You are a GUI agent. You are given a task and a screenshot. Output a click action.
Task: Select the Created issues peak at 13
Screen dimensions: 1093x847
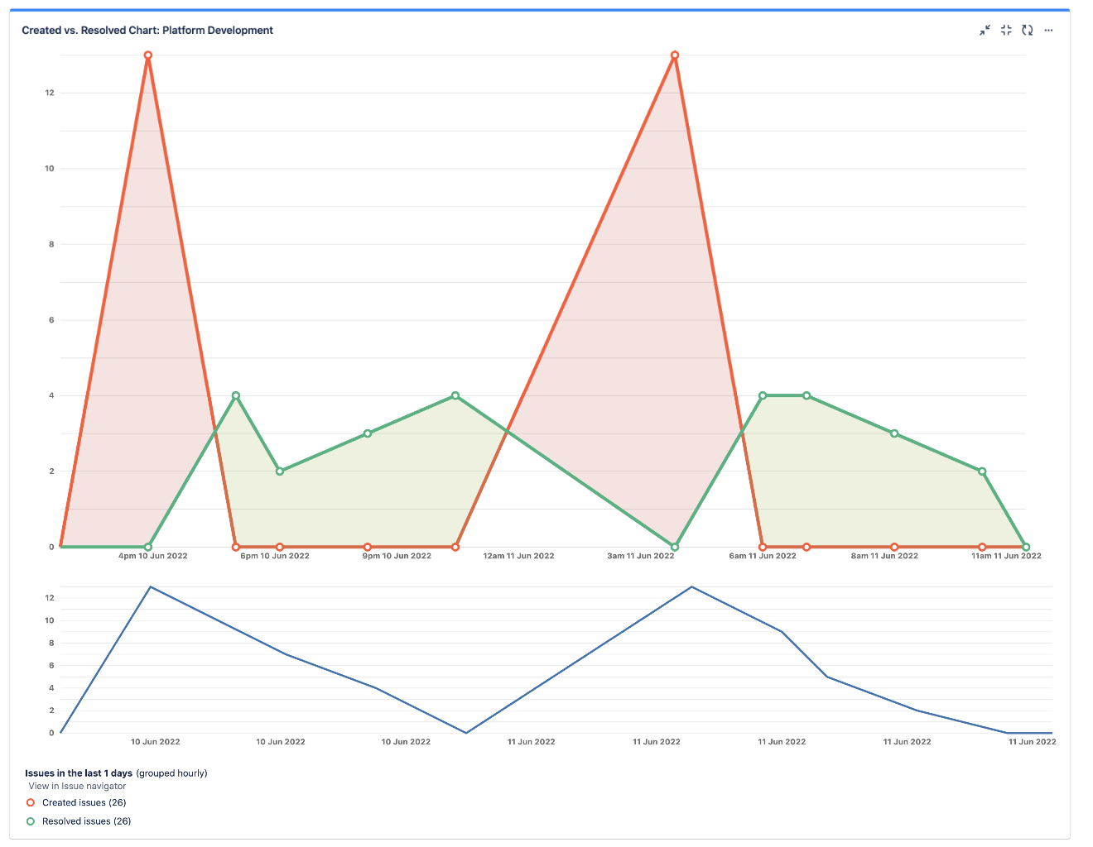tap(147, 55)
